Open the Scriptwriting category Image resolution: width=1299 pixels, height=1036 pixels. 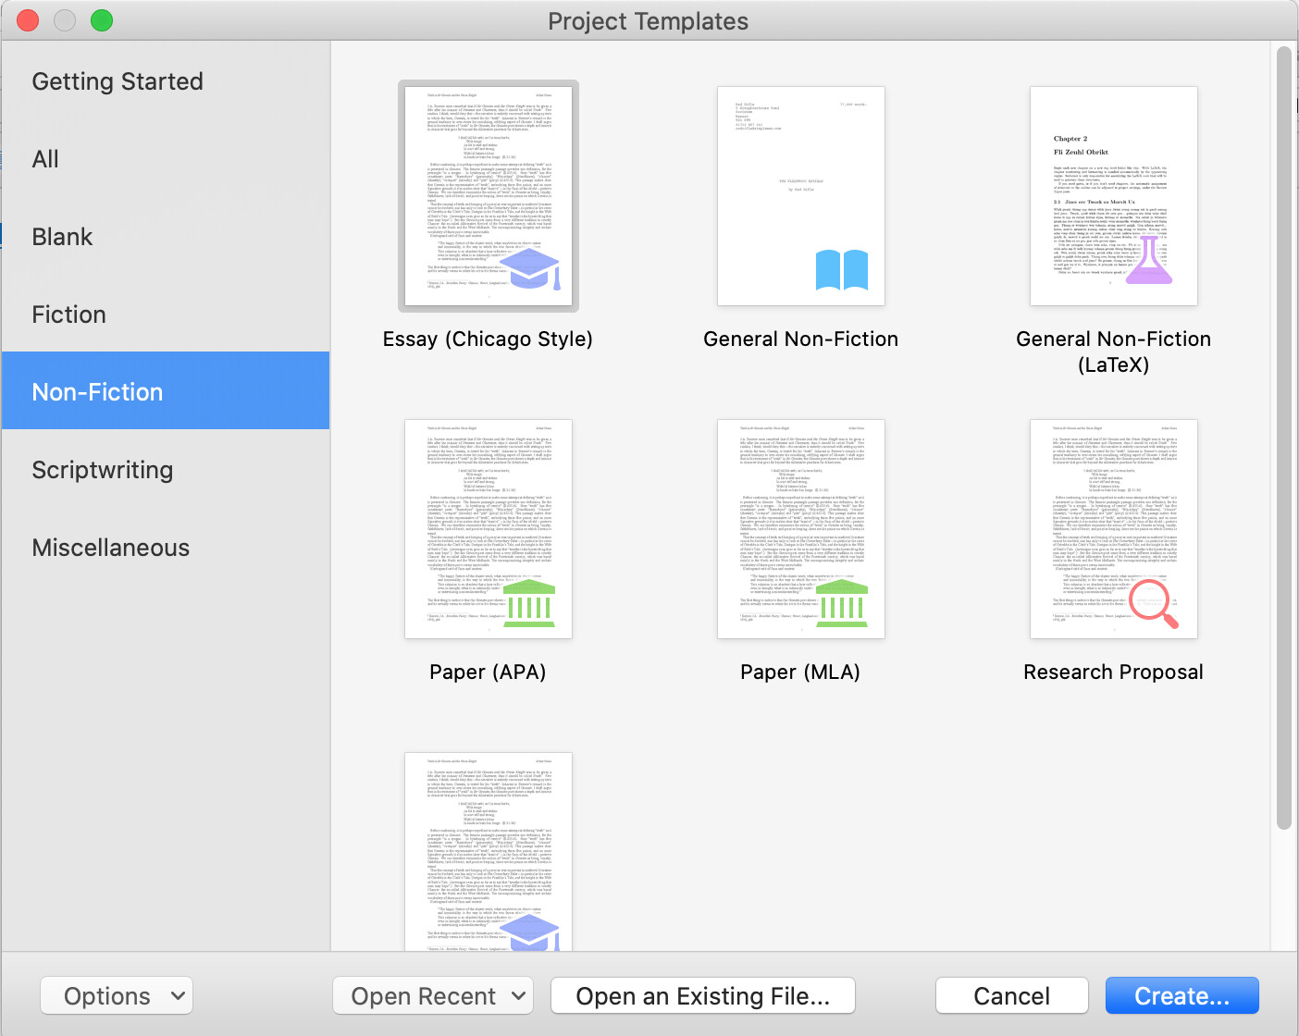(103, 470)
